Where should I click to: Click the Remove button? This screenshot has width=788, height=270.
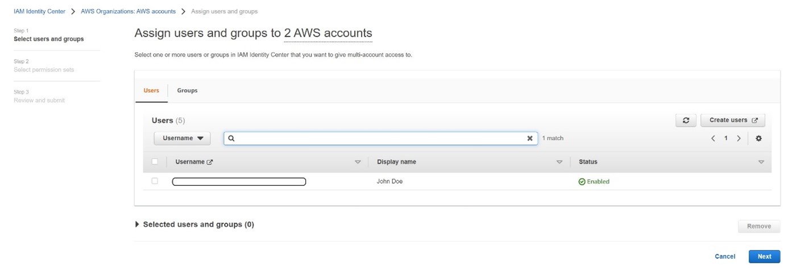(x=759, y=226)
